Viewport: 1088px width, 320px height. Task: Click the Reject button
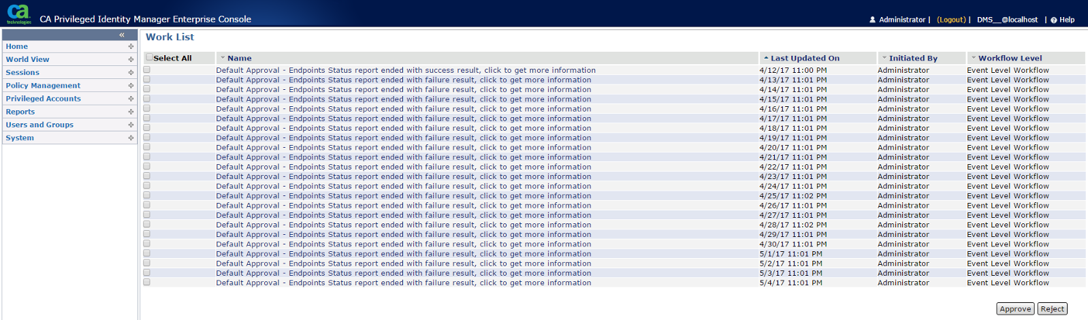[1052, 309]
